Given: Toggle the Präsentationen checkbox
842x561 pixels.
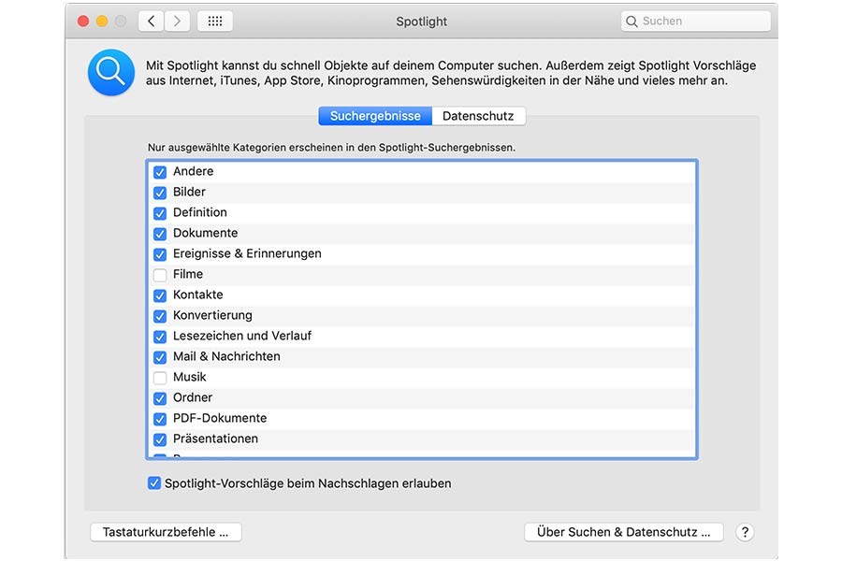Looking at the screenshot, I should [160, 439].
